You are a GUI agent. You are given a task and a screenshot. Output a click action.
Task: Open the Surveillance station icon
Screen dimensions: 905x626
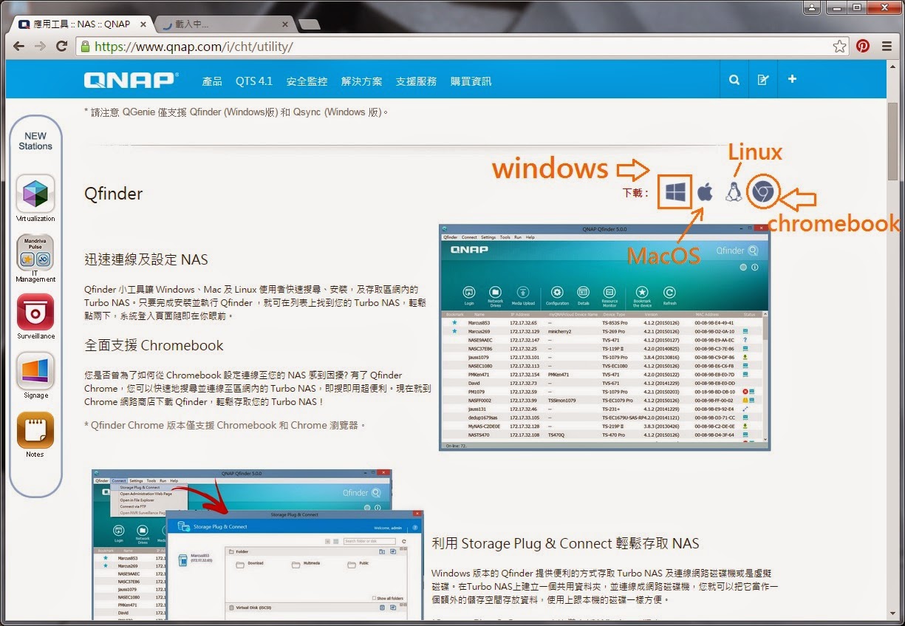[35, 312]
